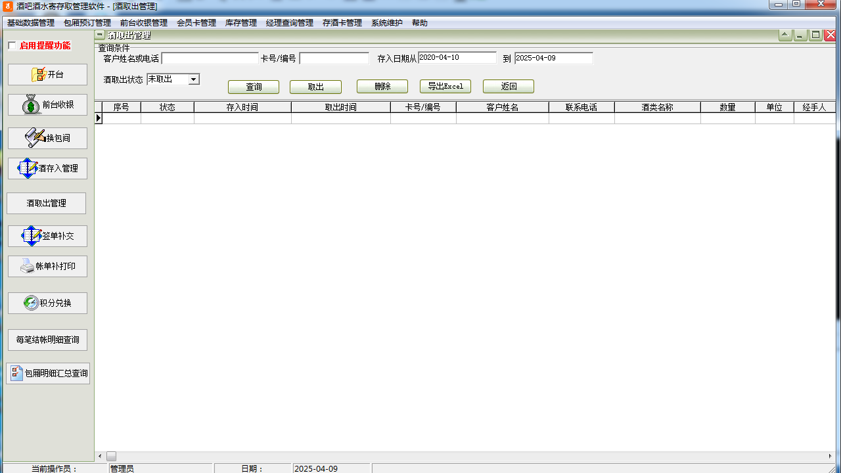Click the 帐单补打印 printer icon
The image size is (841, 473).
[x=28, y=266]
